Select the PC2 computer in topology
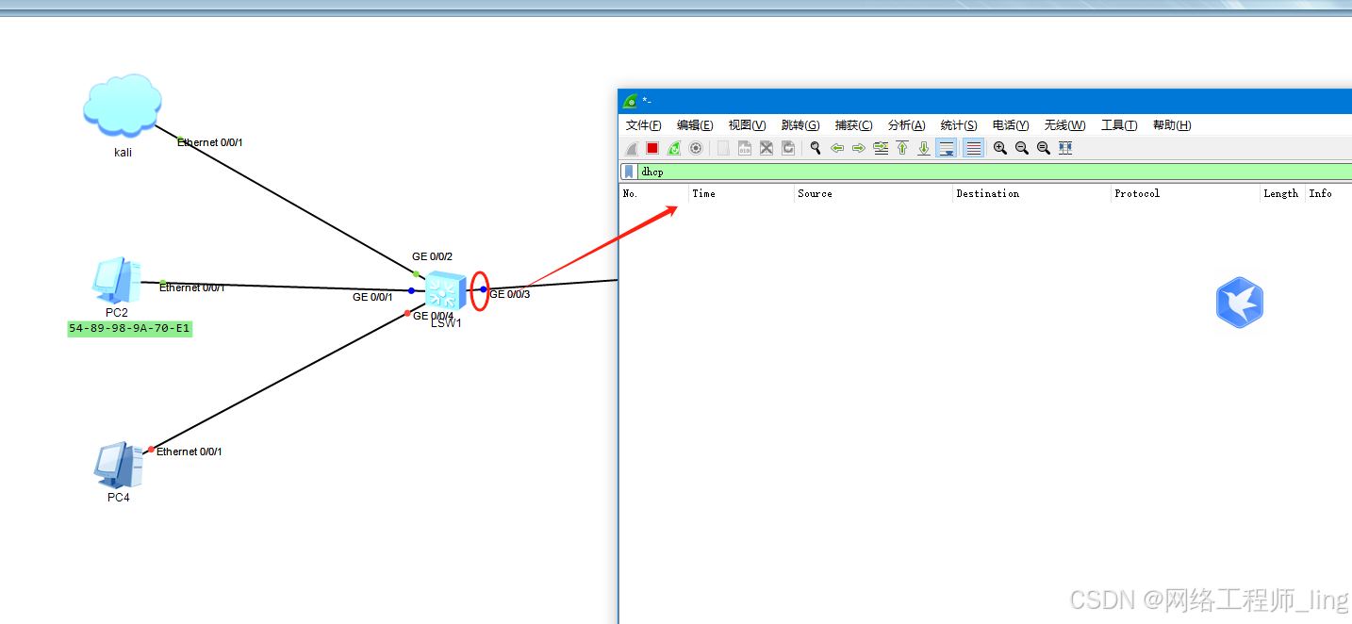This screenshot has height=624, width=1352. click(x=116, y=280)
